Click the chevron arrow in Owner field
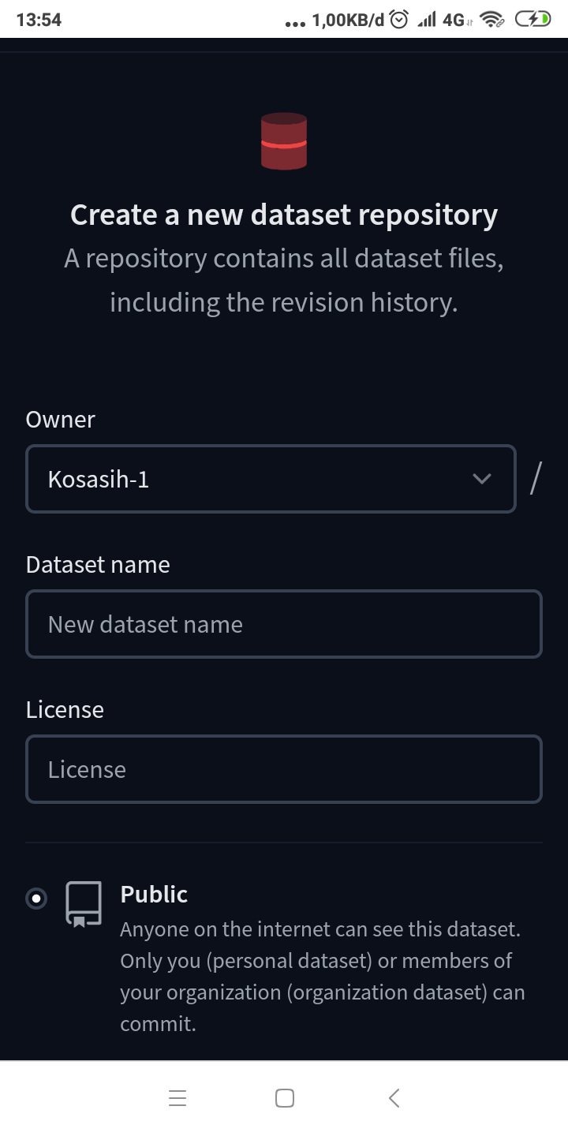 481,479
